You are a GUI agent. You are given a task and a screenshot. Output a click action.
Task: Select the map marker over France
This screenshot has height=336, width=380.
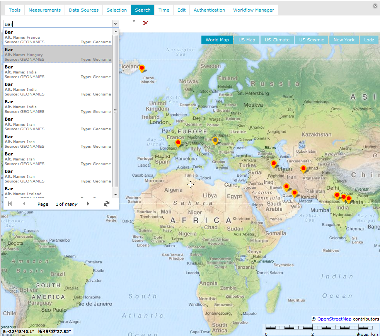pos(179,142)
